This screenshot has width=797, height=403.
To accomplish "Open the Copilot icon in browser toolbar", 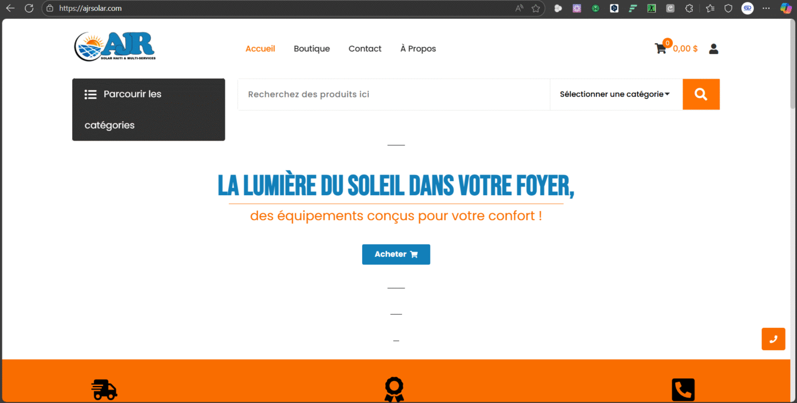I will [x=786, y=9].
